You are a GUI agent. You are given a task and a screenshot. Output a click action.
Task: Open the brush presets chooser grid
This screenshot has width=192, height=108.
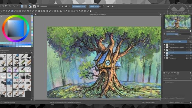pos(38,6)
